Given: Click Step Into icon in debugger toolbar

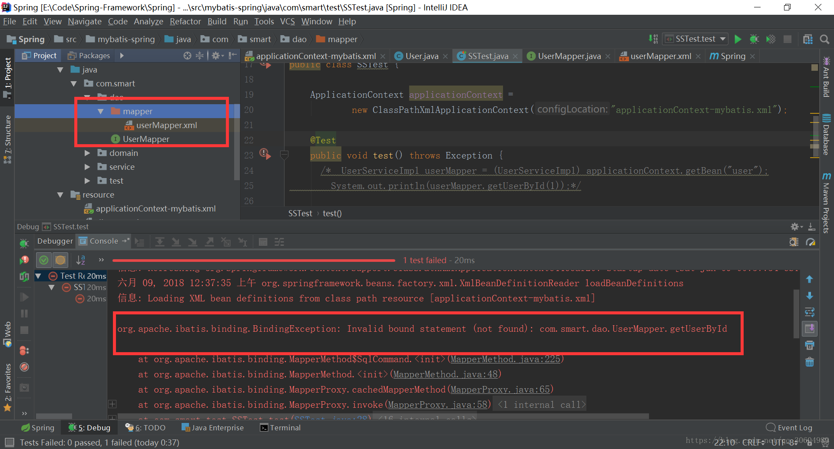Looking at the screenshot, I should [x=176, y=242].
